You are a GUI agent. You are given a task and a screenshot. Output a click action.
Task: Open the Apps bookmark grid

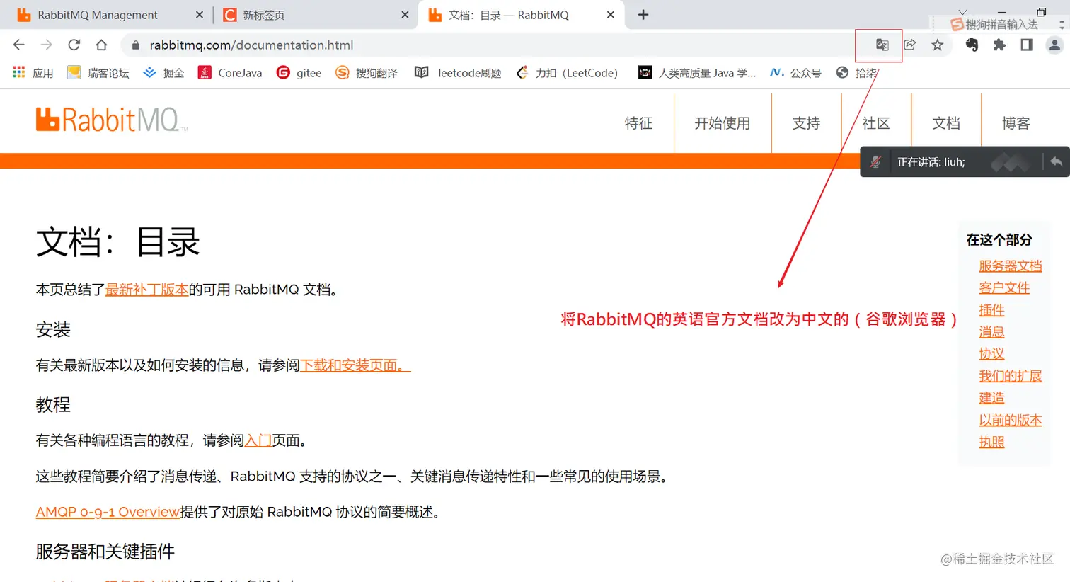(33, 72)
